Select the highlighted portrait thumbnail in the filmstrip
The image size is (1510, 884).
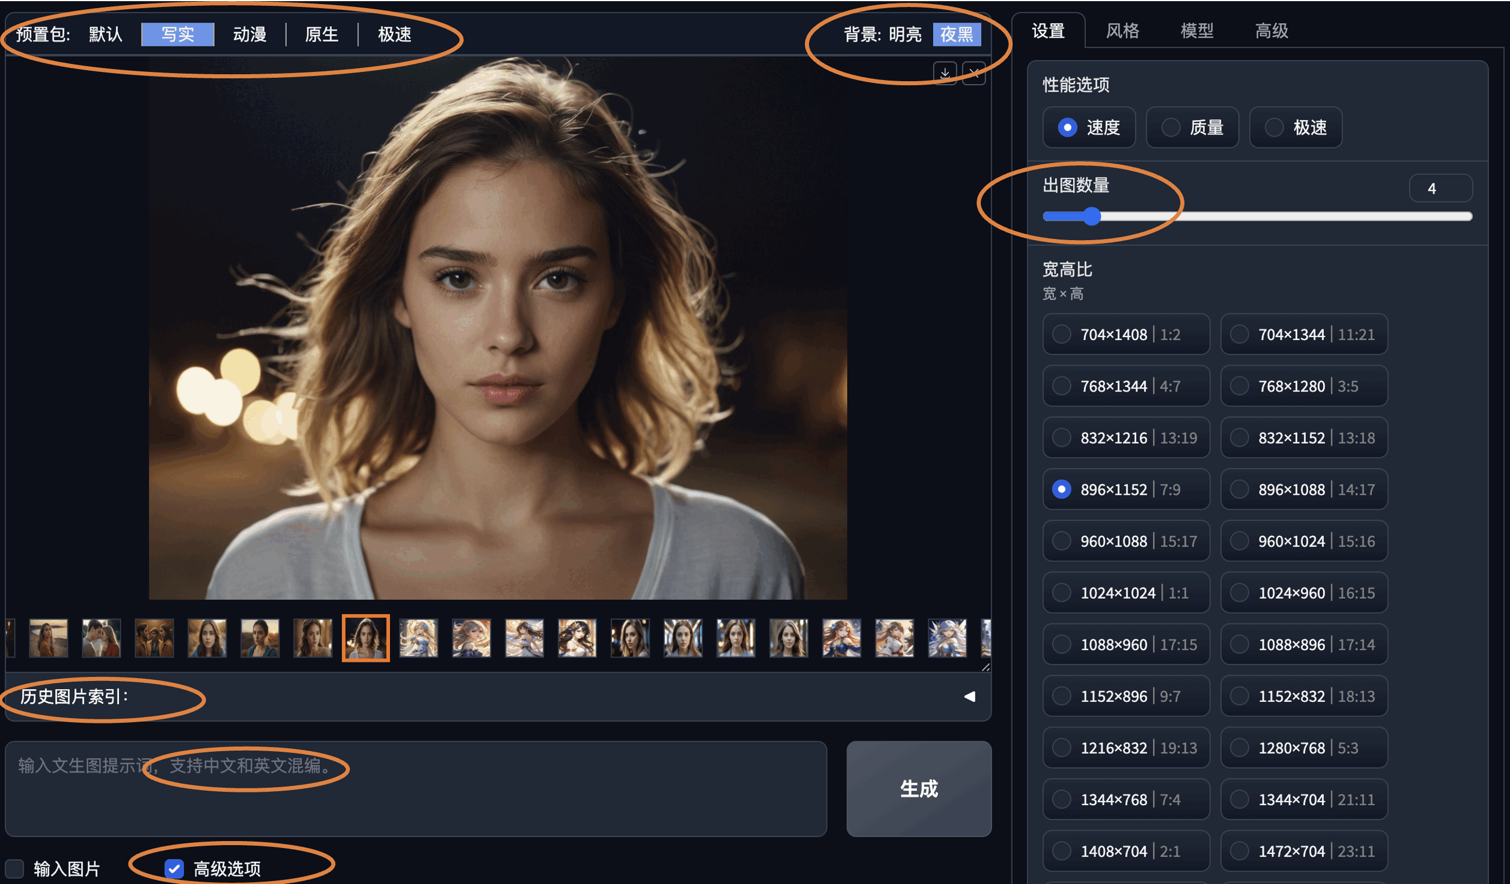pos(366,639)
